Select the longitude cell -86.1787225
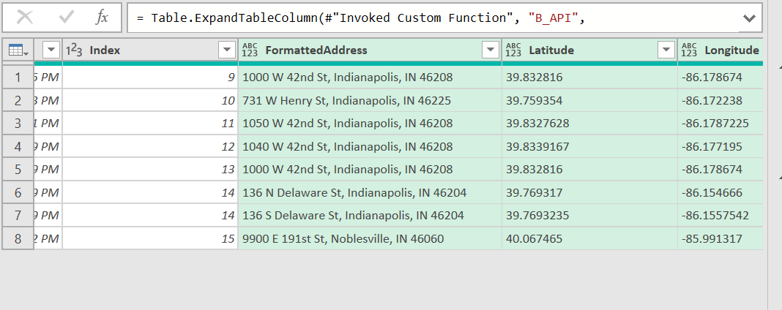Screen dimensions: 782x310 click(x=720, y=123)
